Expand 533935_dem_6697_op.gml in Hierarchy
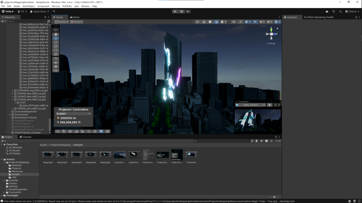The image size is (362, 203). click(12, 109)
